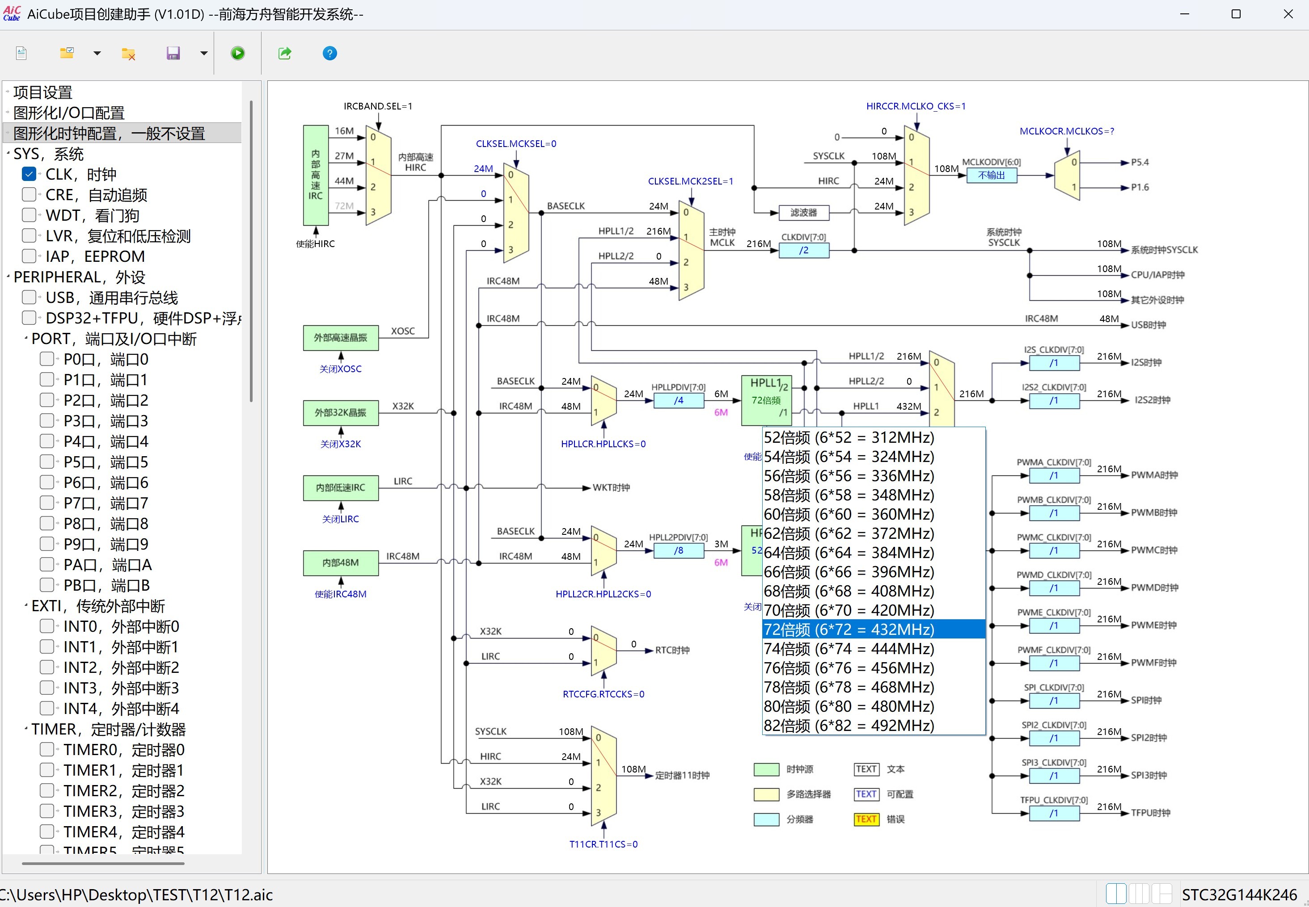Screen dimensions: 1309x907
Task: Collapse the TIMER 定时器/计数器 tree node
Action: point(25,729)
